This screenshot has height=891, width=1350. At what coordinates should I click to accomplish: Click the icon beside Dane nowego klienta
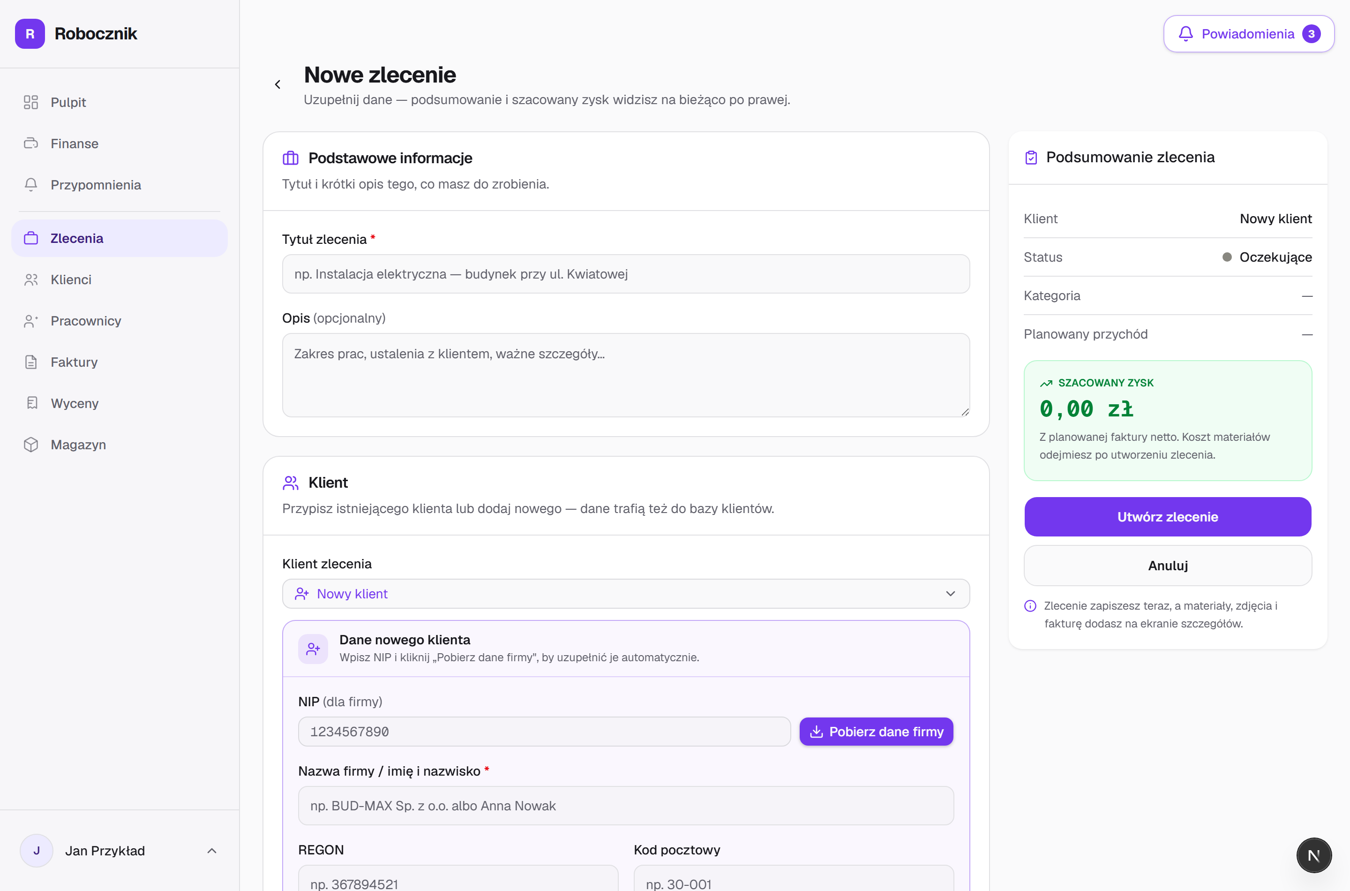tap(313, 649)
